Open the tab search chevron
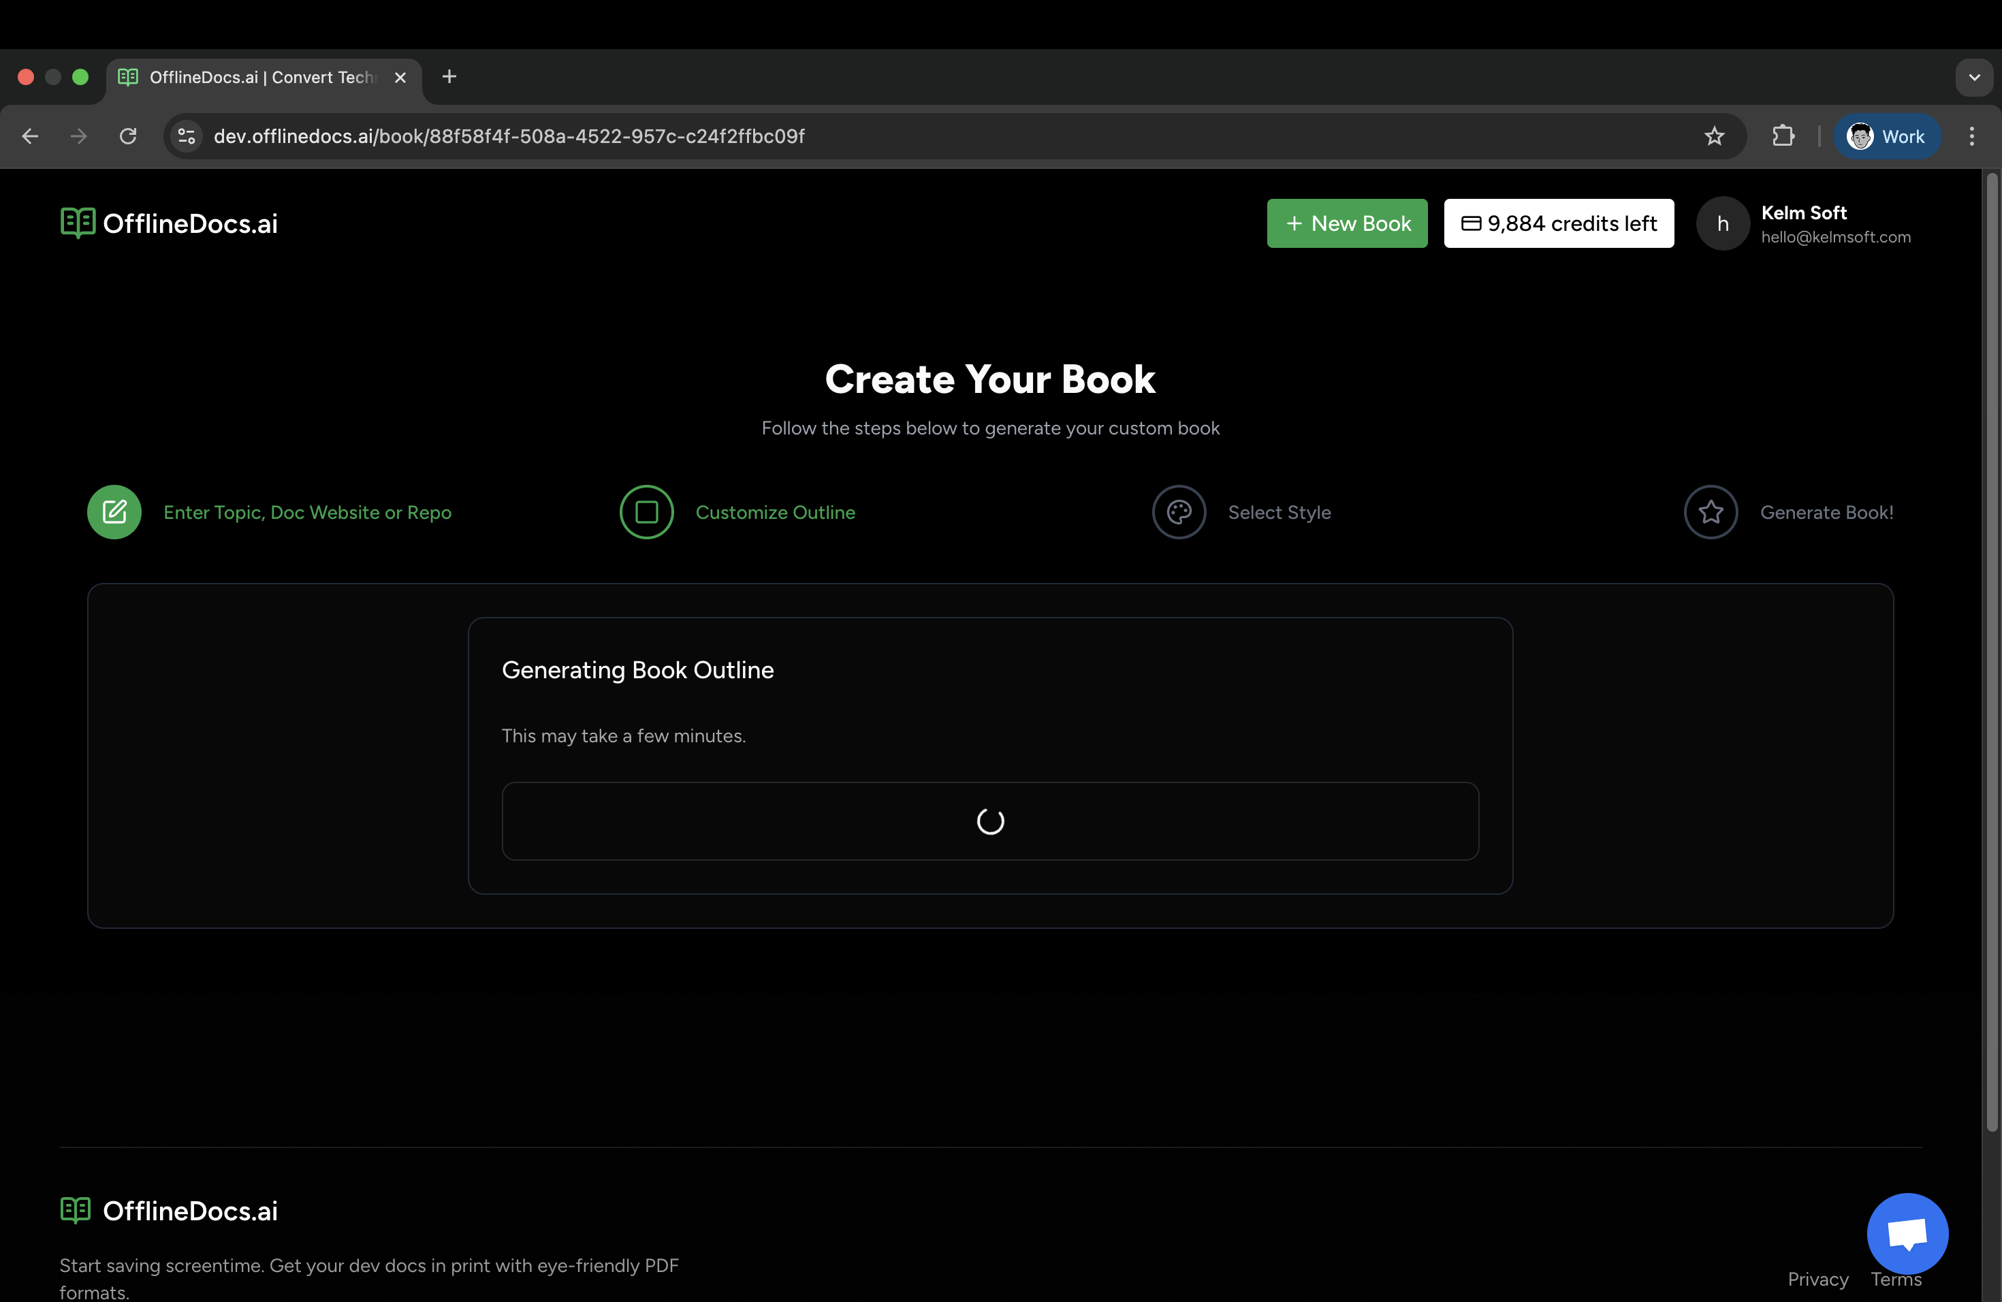This screenshot has height=1302, width=2002. click(1974, 76)
